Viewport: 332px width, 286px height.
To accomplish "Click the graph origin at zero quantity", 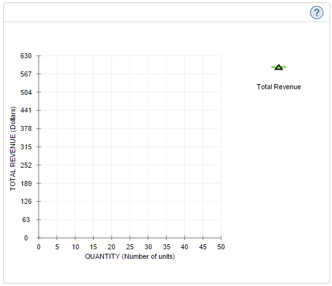I will pyautogui.click(x=39, y=238).
